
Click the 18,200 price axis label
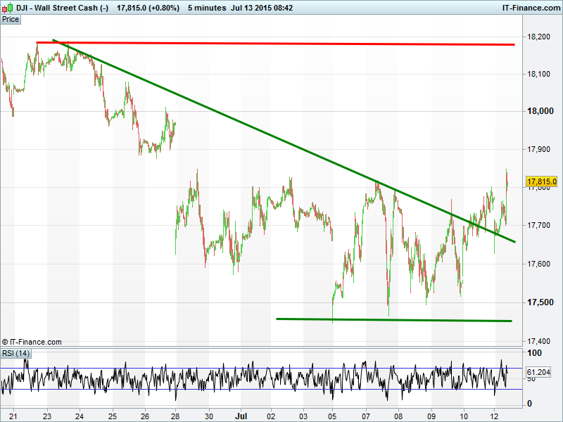click(538, 37)
